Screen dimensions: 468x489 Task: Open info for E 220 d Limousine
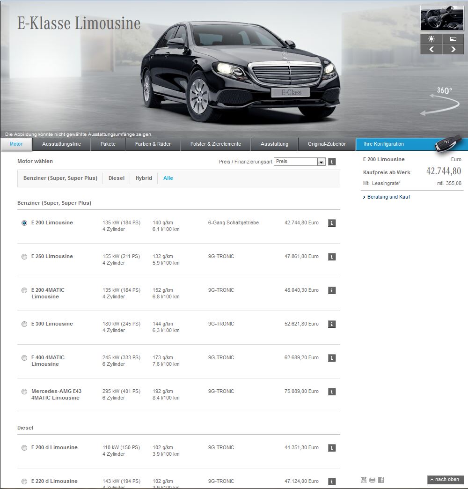click(x=332, y=482)
